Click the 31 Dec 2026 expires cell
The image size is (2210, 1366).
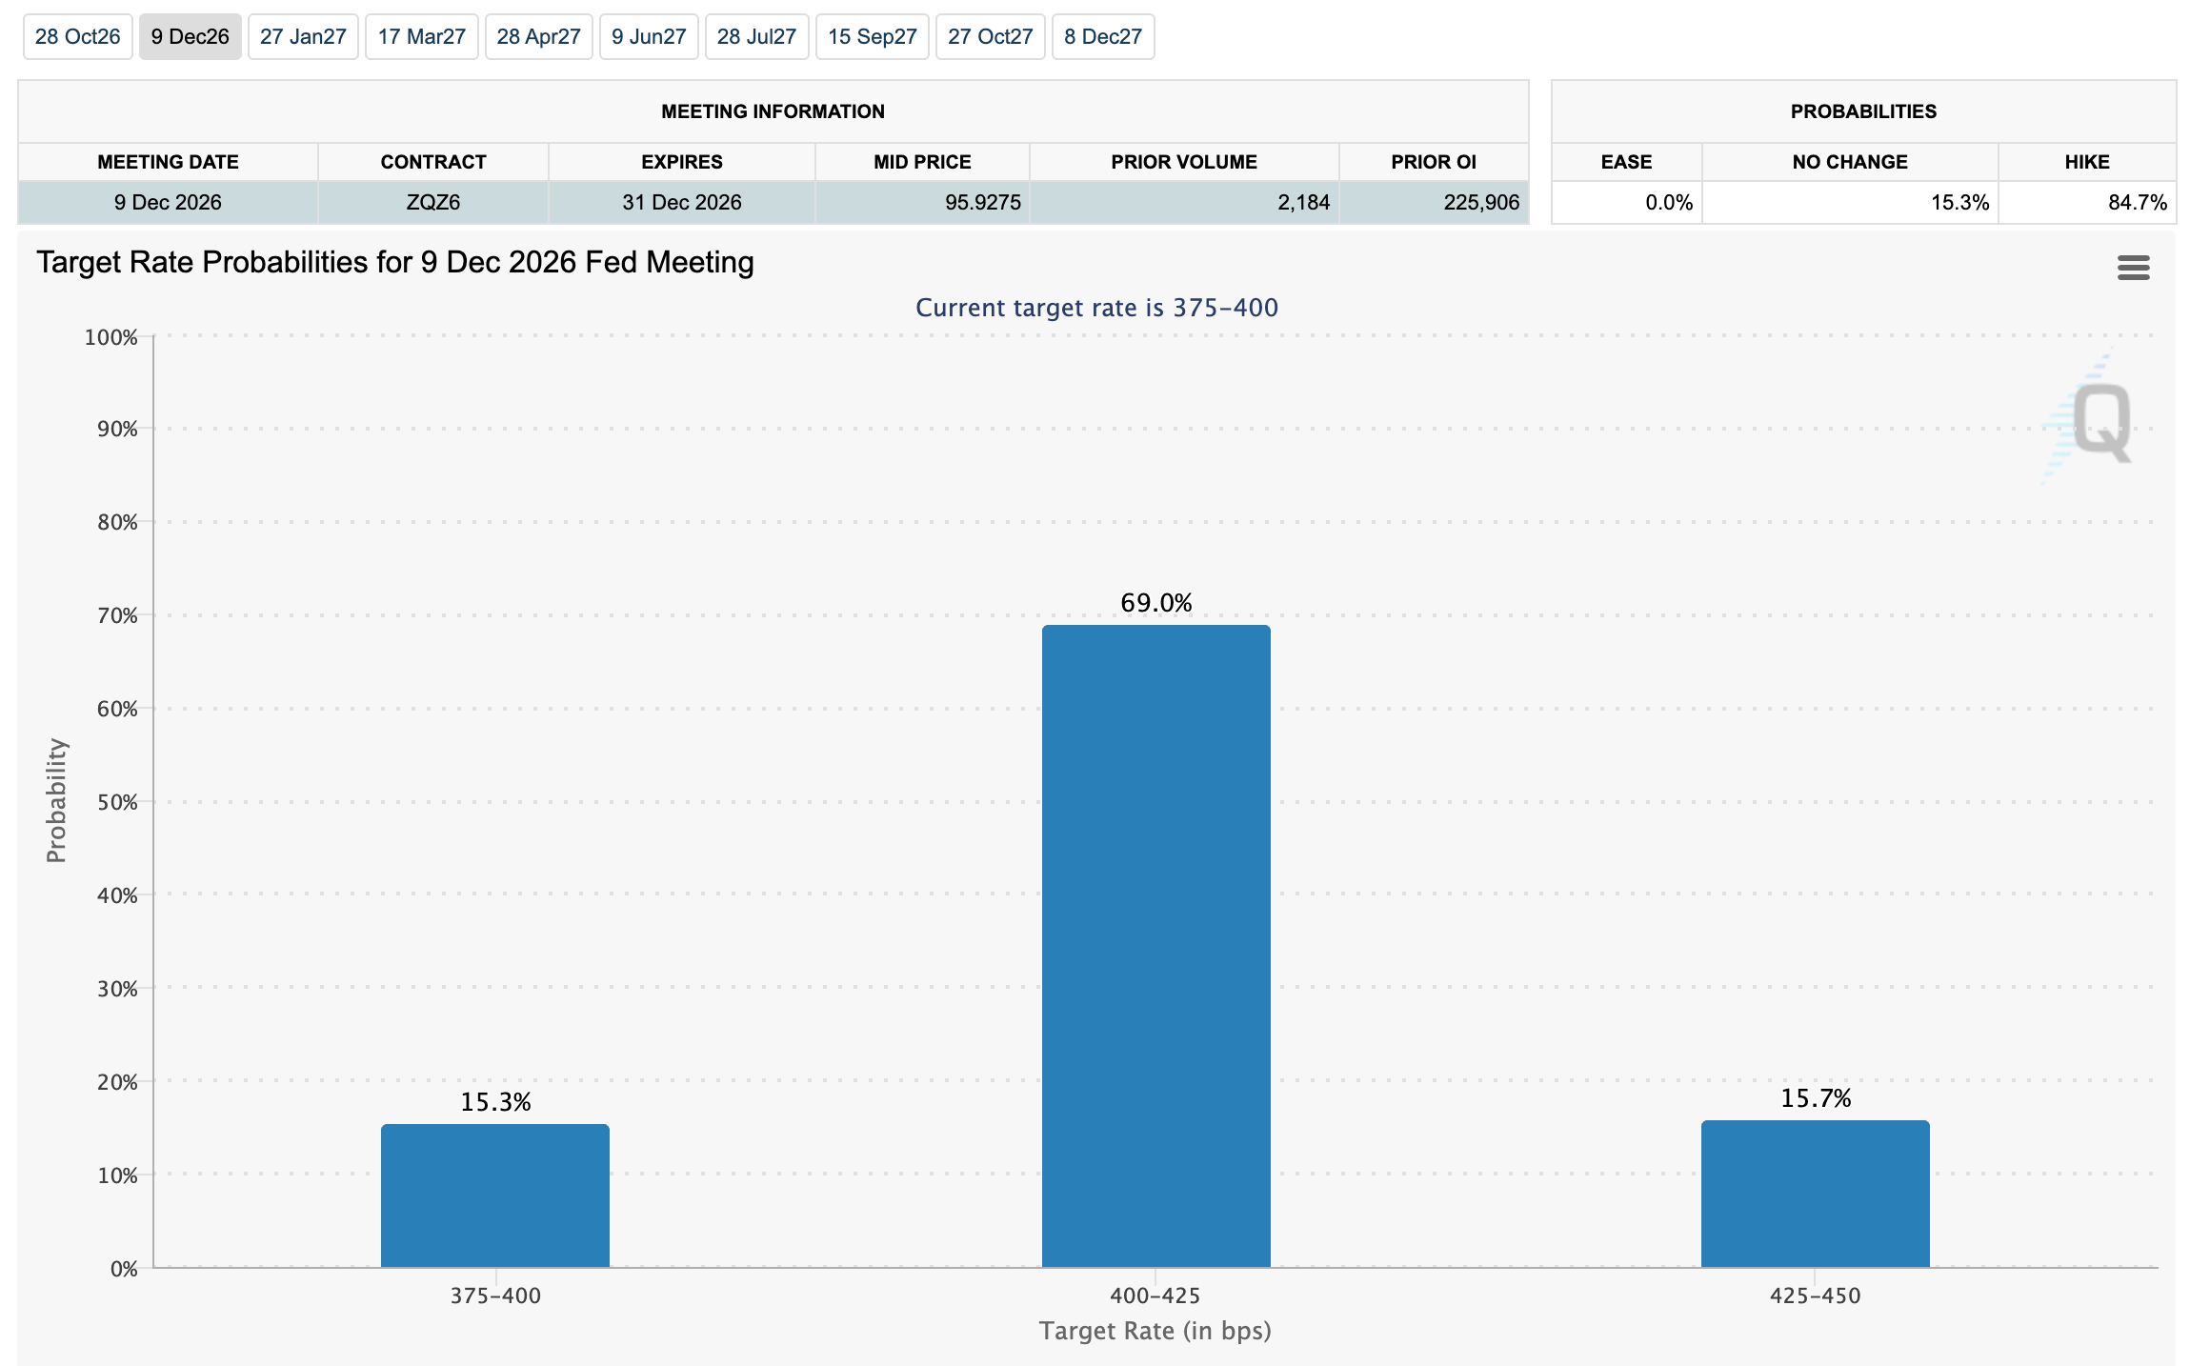click(682, 203)
